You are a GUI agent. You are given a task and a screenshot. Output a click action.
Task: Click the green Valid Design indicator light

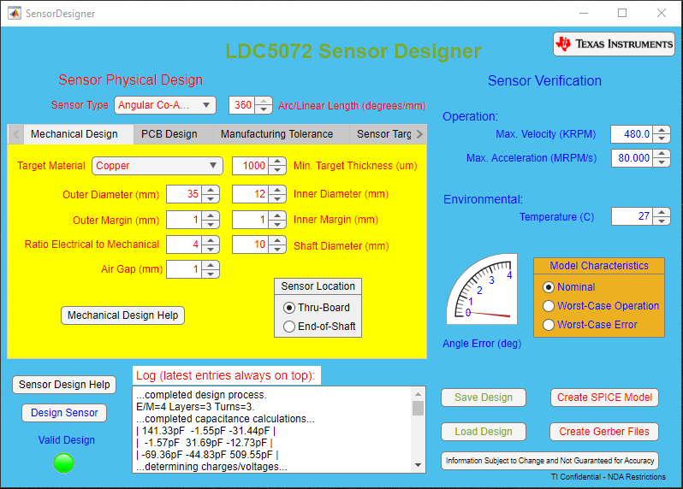63,462
